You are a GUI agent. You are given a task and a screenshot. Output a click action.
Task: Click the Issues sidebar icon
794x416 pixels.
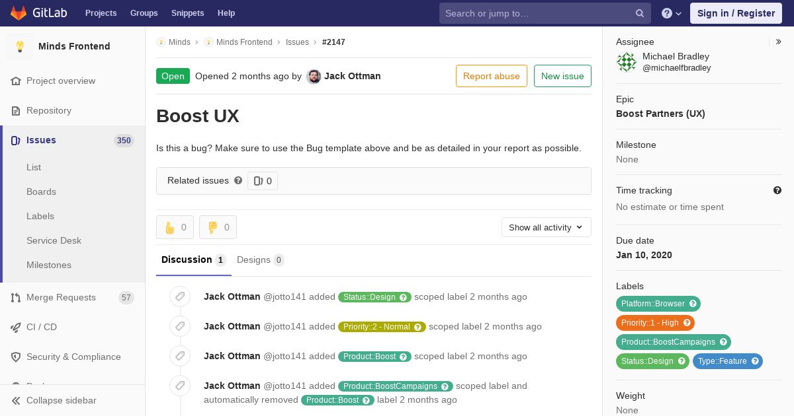coord(16,140)
